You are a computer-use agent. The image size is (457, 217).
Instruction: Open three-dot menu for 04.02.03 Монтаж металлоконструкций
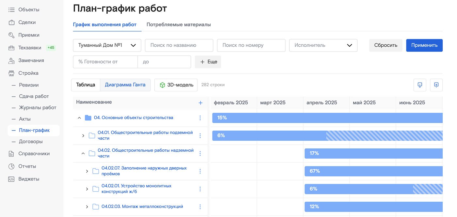200,207
